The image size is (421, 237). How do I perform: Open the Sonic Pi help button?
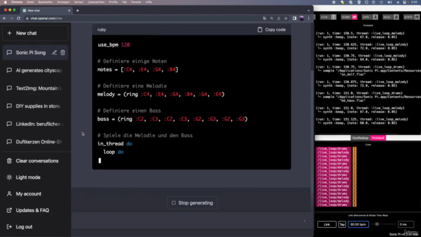click(x=391, y=17)
